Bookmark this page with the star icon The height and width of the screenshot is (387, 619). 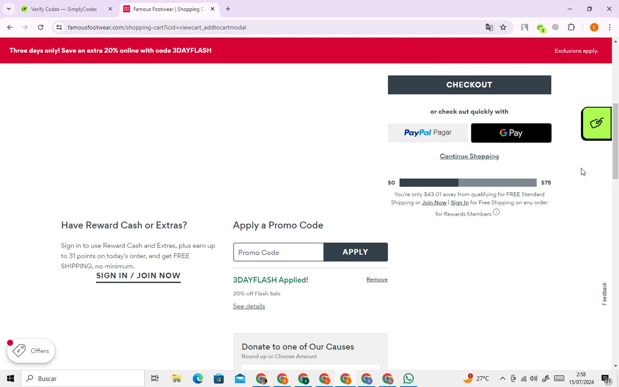coord(503,27)
